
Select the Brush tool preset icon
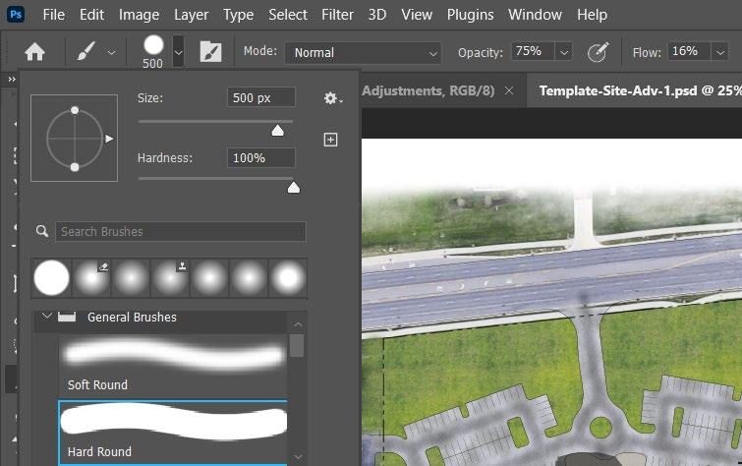pyautogui.click(x=86, y=52)
